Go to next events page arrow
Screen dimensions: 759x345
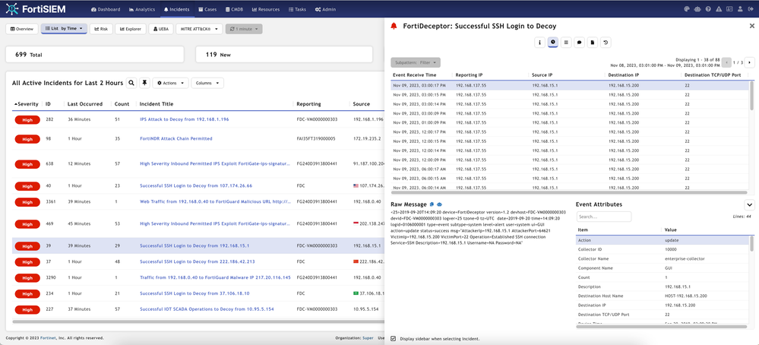click(x=751, y=62)
